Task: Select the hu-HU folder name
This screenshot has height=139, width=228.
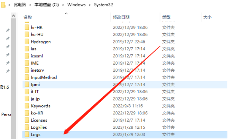Action: pyautogui.click(x=37, y=34)
